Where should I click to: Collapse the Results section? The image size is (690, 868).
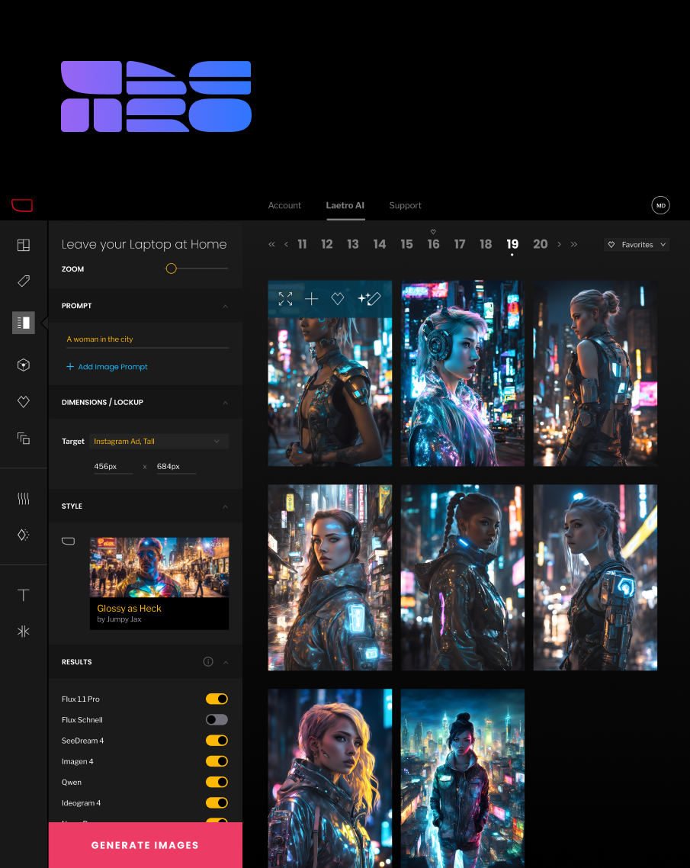coord(226,662)
